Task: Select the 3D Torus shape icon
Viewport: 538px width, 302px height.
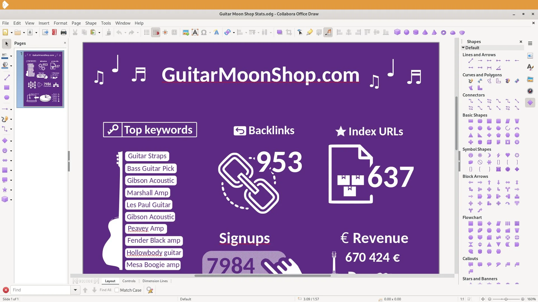Action: (443, 32)
